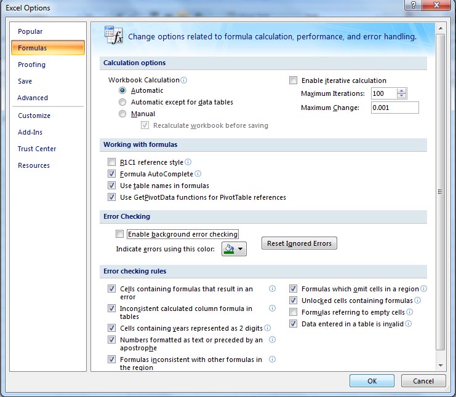Image resolution: width=456 pixels, height=397 pixels.
Task: Uncheck Numbers formatted as text rule
Action: coord(111,339)
